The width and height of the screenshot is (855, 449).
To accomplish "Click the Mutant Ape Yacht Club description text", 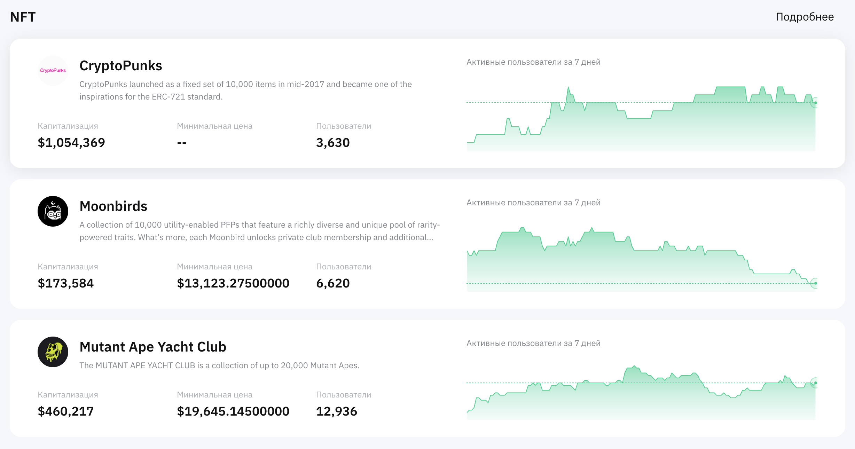I will click(x=219, y=365).
